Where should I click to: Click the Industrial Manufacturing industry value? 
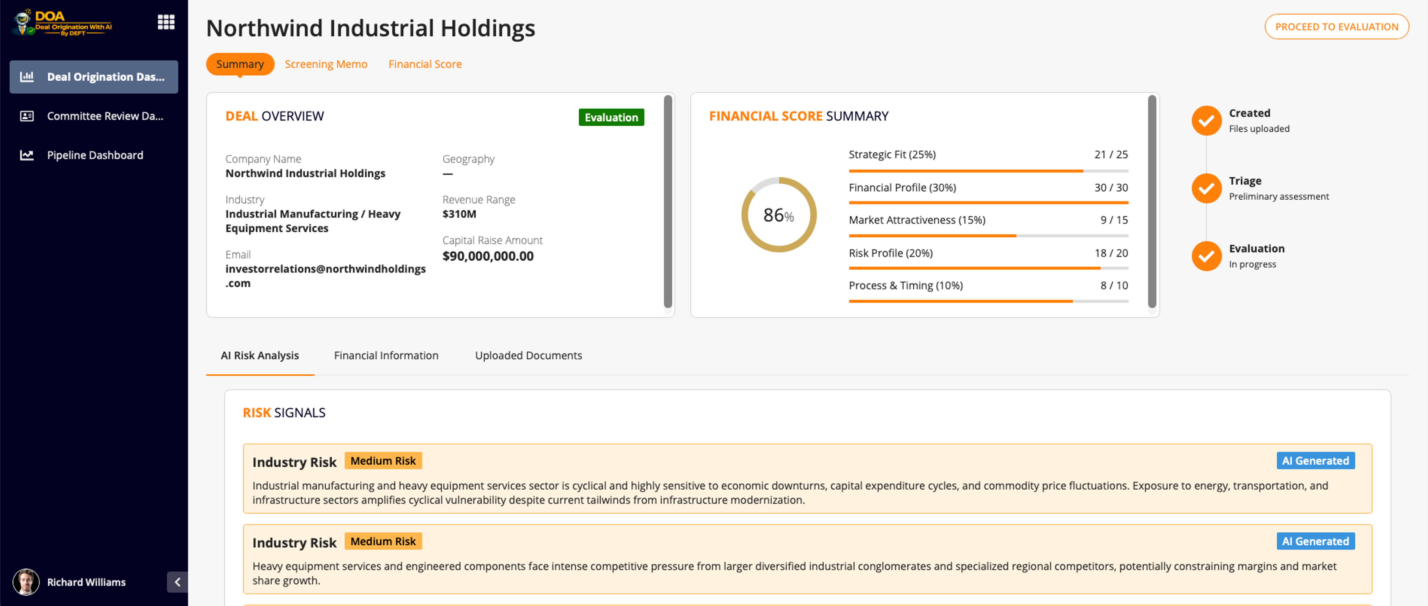click(313, 221)
